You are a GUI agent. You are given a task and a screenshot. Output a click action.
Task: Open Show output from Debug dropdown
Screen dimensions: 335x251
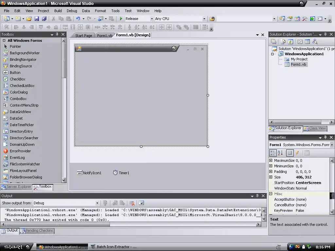(x=97, y=203)
